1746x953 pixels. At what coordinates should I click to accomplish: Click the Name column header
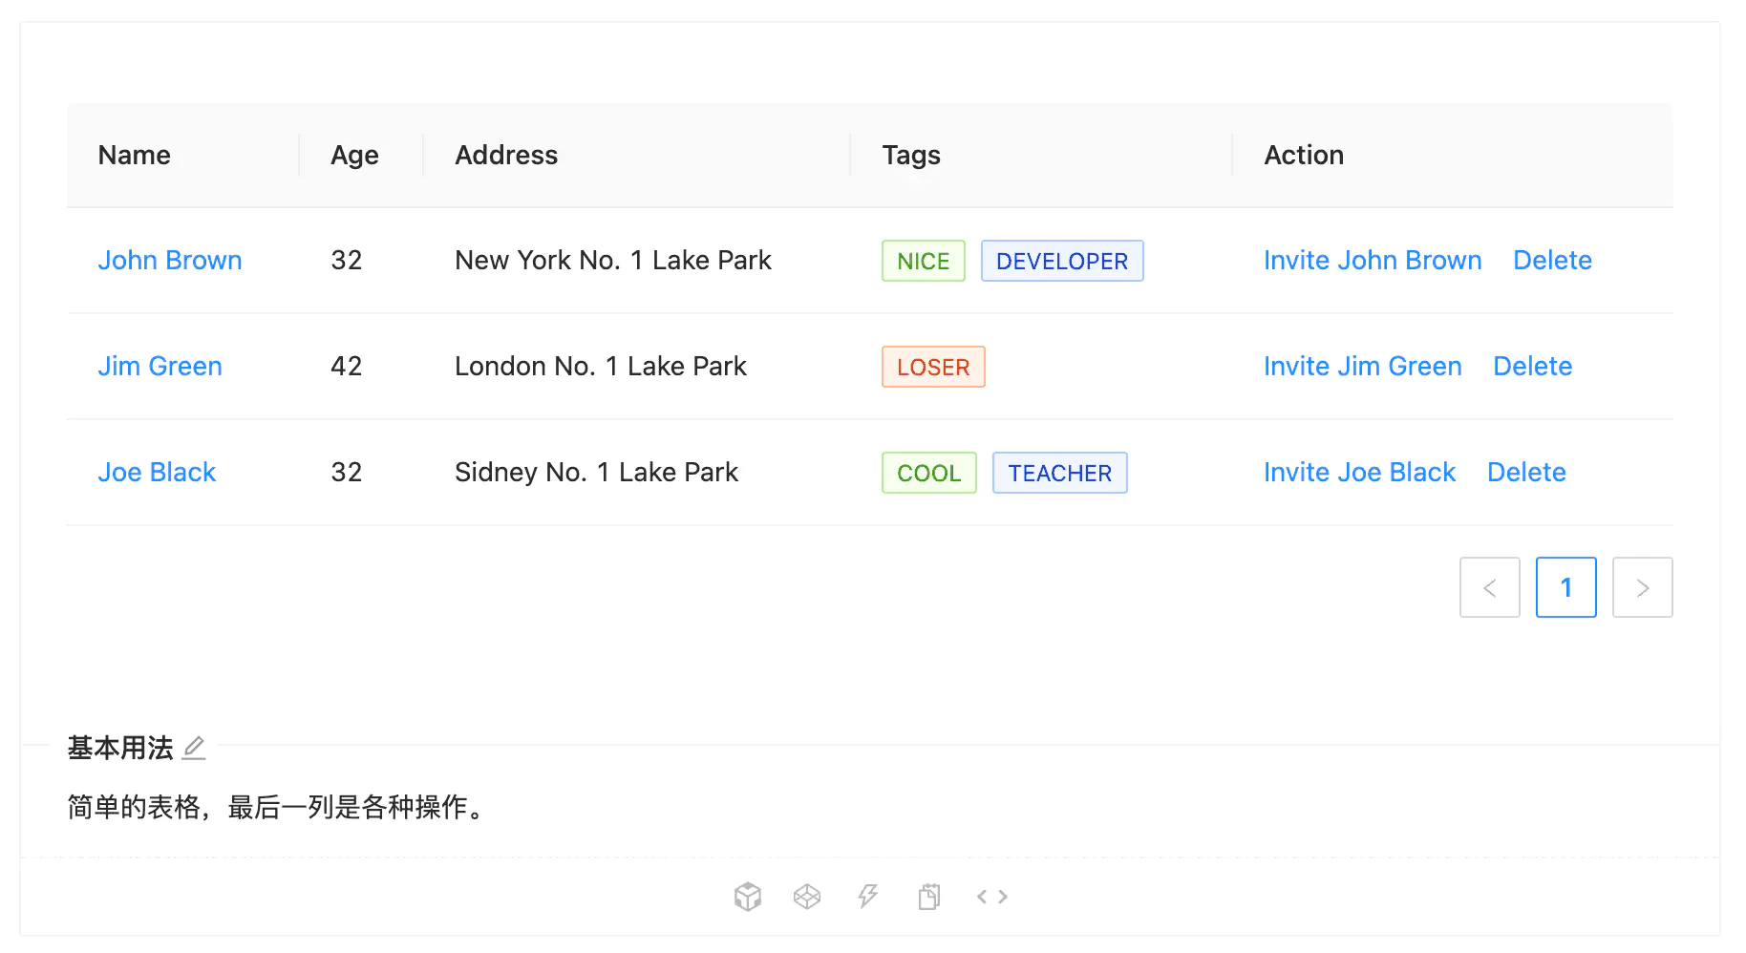[x=134, y=155]
